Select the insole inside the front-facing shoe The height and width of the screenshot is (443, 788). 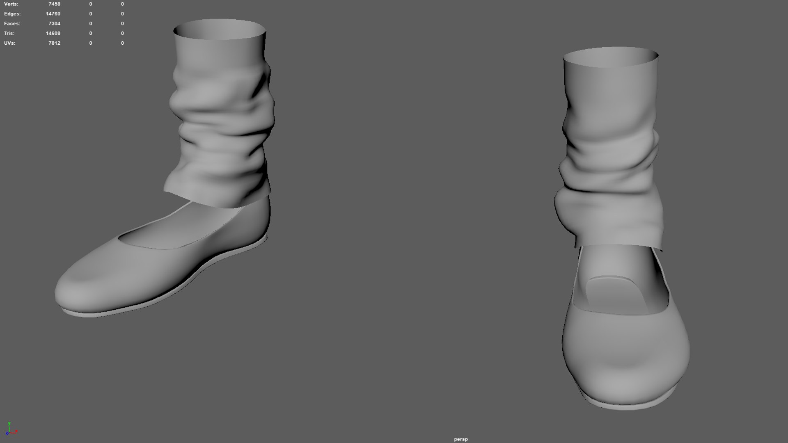click(614, 293)
